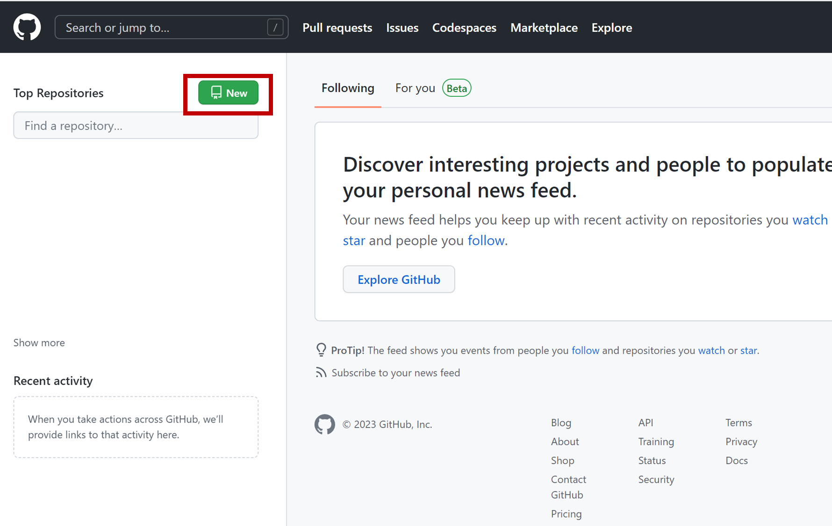
Task: Open the Security footer link
Action: point(656,479)
